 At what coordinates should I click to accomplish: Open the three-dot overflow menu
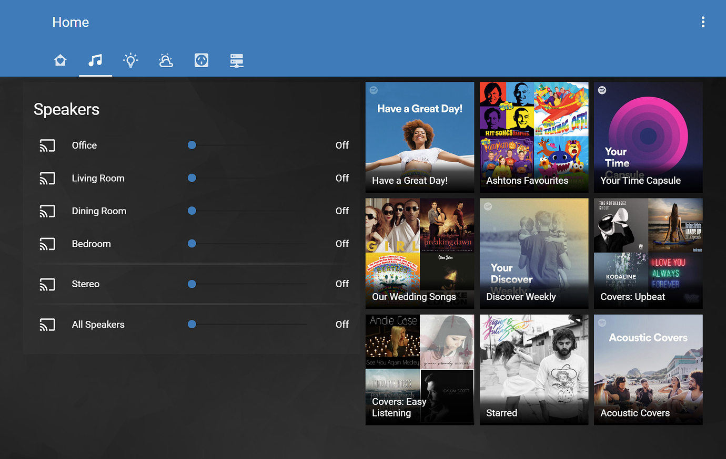(703, 22)
